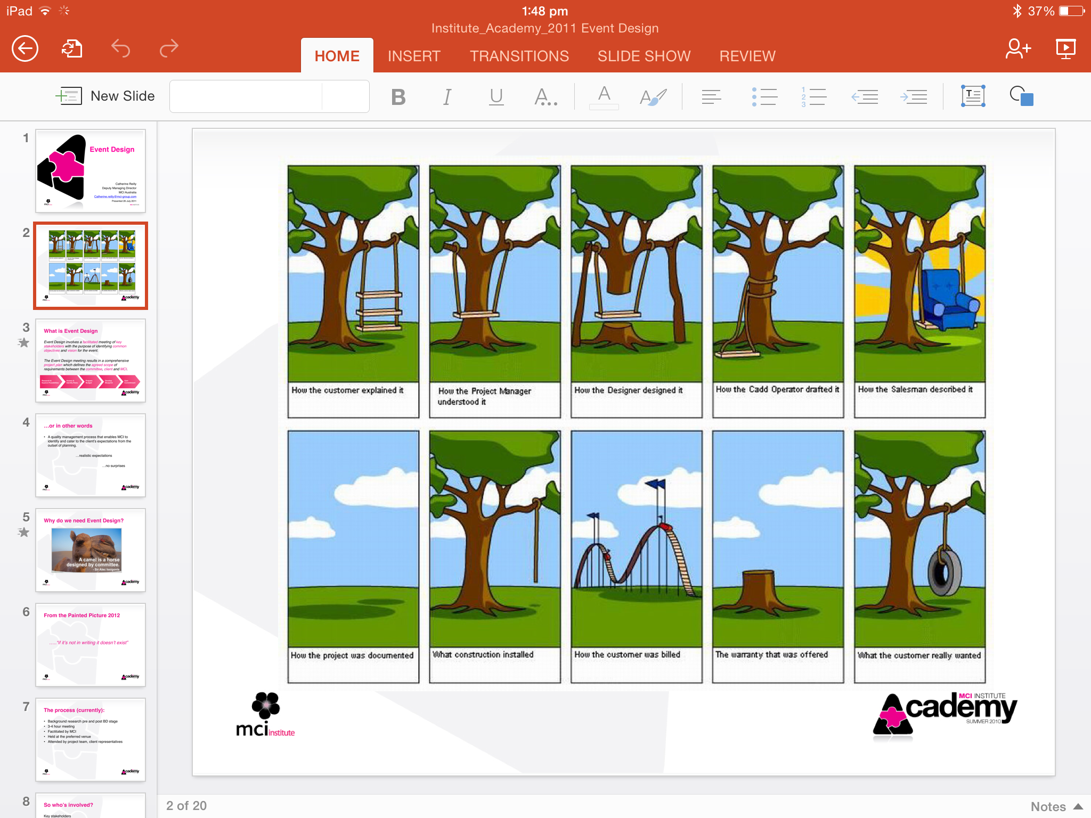Image resolution: width=1091 pixels, height=818 pixels.
Task: Open more font formatting options (A..)
Action: point(545,97)
